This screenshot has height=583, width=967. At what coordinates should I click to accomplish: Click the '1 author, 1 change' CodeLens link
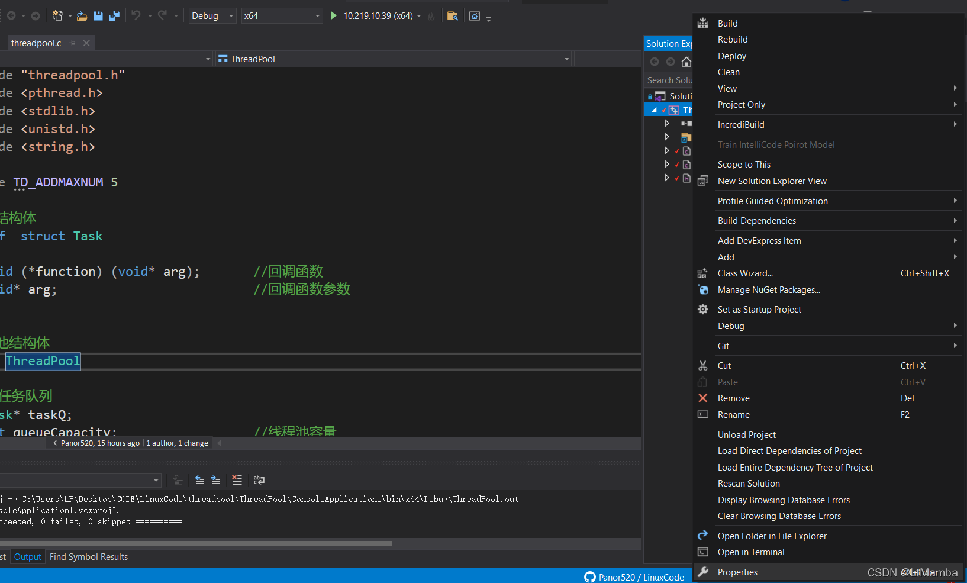coord(178,443)
